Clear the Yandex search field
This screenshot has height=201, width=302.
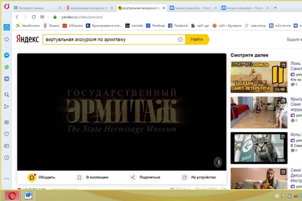180,40
